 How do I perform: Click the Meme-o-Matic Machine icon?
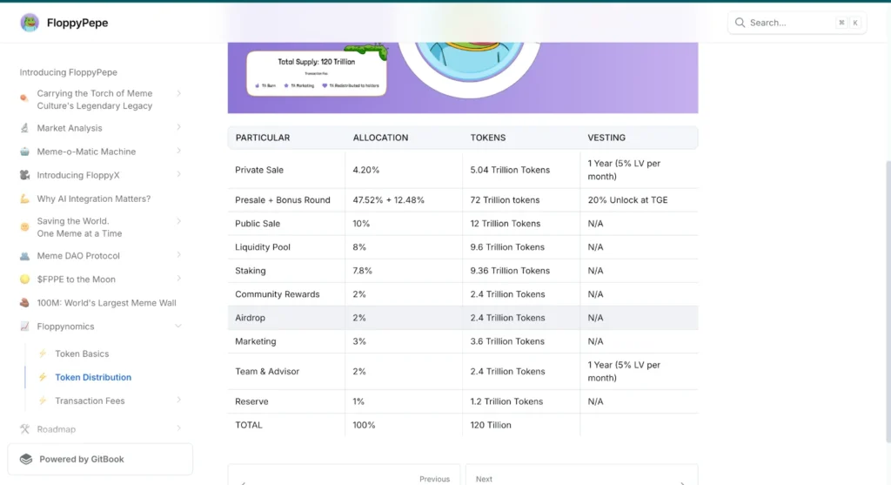(24, 152)
